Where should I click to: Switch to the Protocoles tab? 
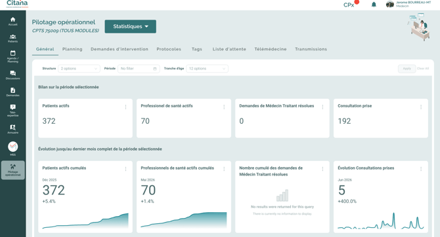point(169,49)
